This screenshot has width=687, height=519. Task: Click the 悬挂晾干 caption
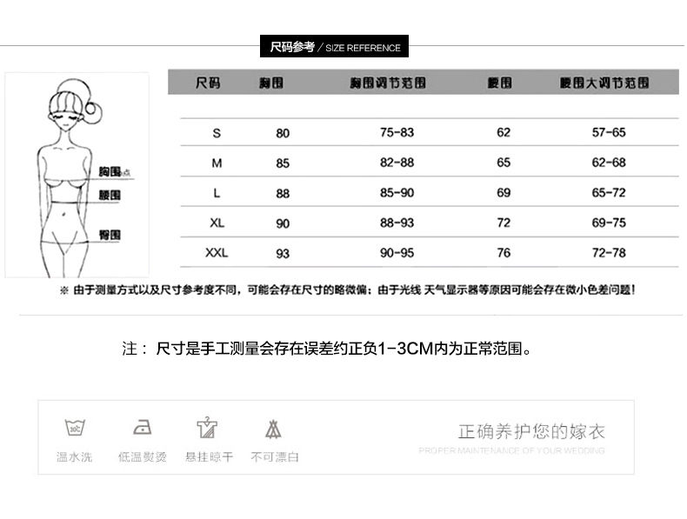click(209, 457)
